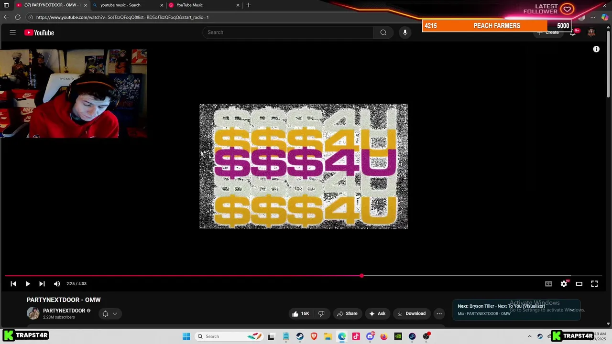
Task: Open YouTube notifications bell
Action: (573, 32)
